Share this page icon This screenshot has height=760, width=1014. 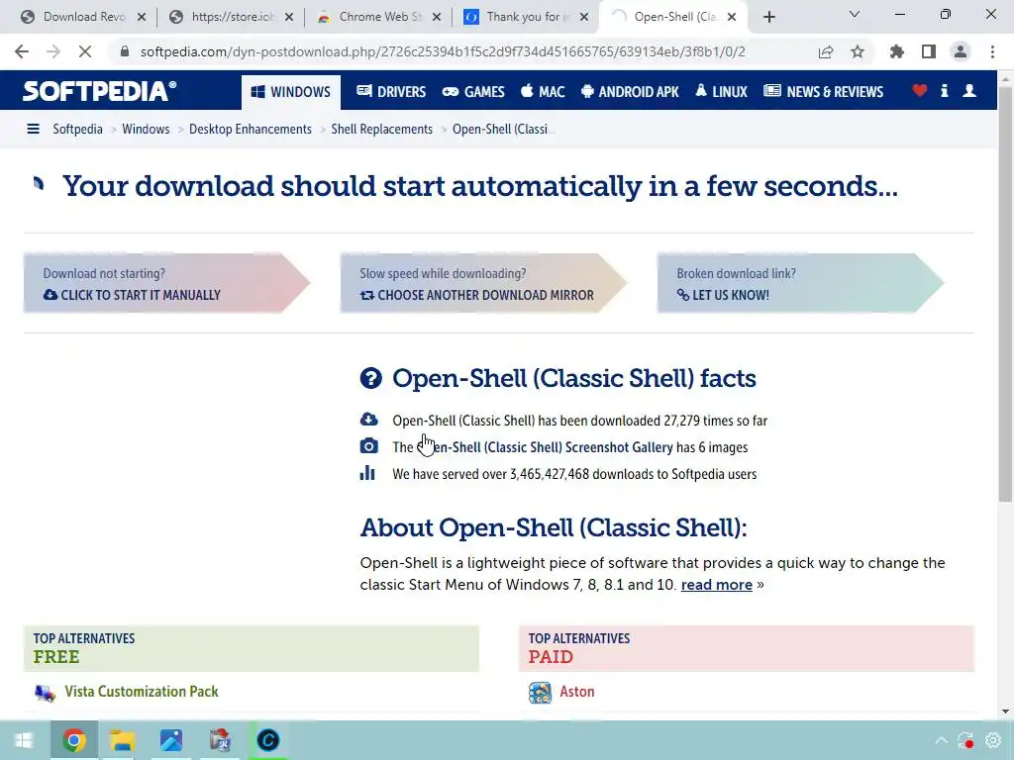(x=826, y=51)
